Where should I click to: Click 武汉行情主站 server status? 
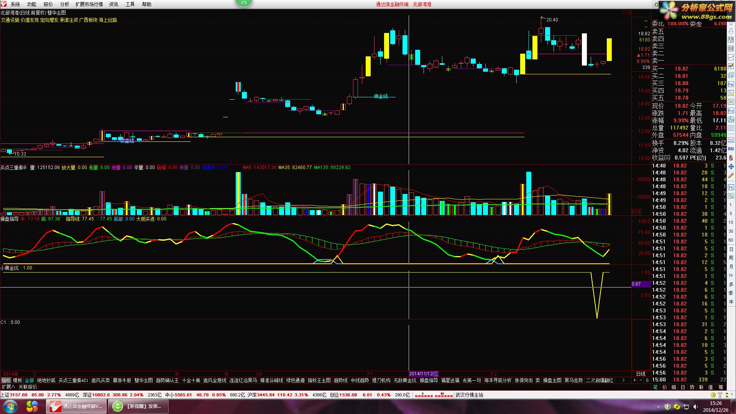pyautogui.click(x=469, y=395)
